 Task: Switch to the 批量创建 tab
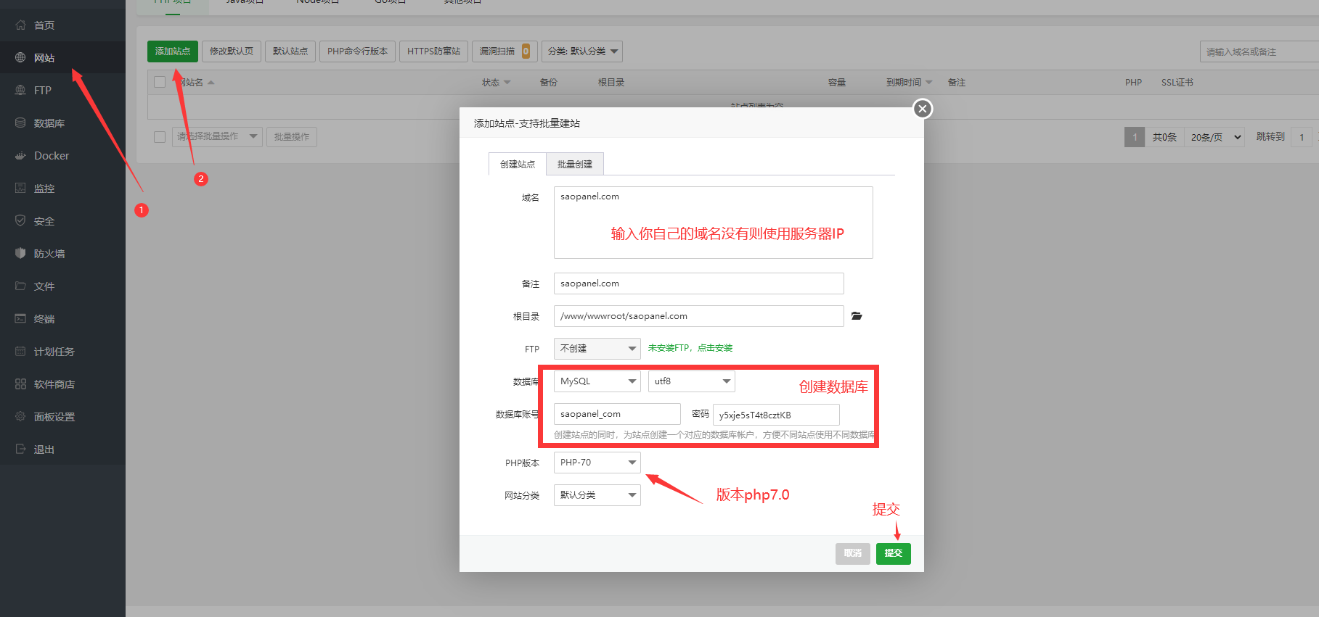coord(574,165)
